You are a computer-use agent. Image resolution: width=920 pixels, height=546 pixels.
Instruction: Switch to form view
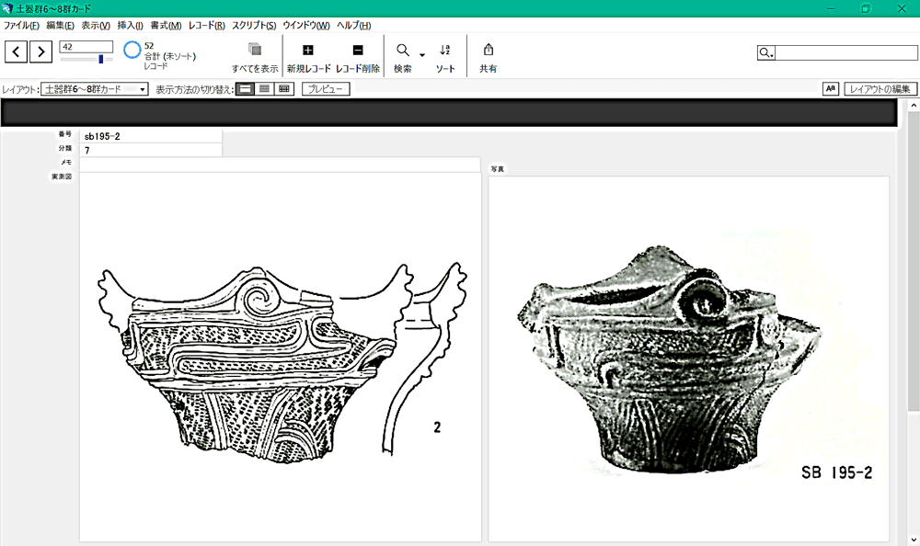click(246, 89)
